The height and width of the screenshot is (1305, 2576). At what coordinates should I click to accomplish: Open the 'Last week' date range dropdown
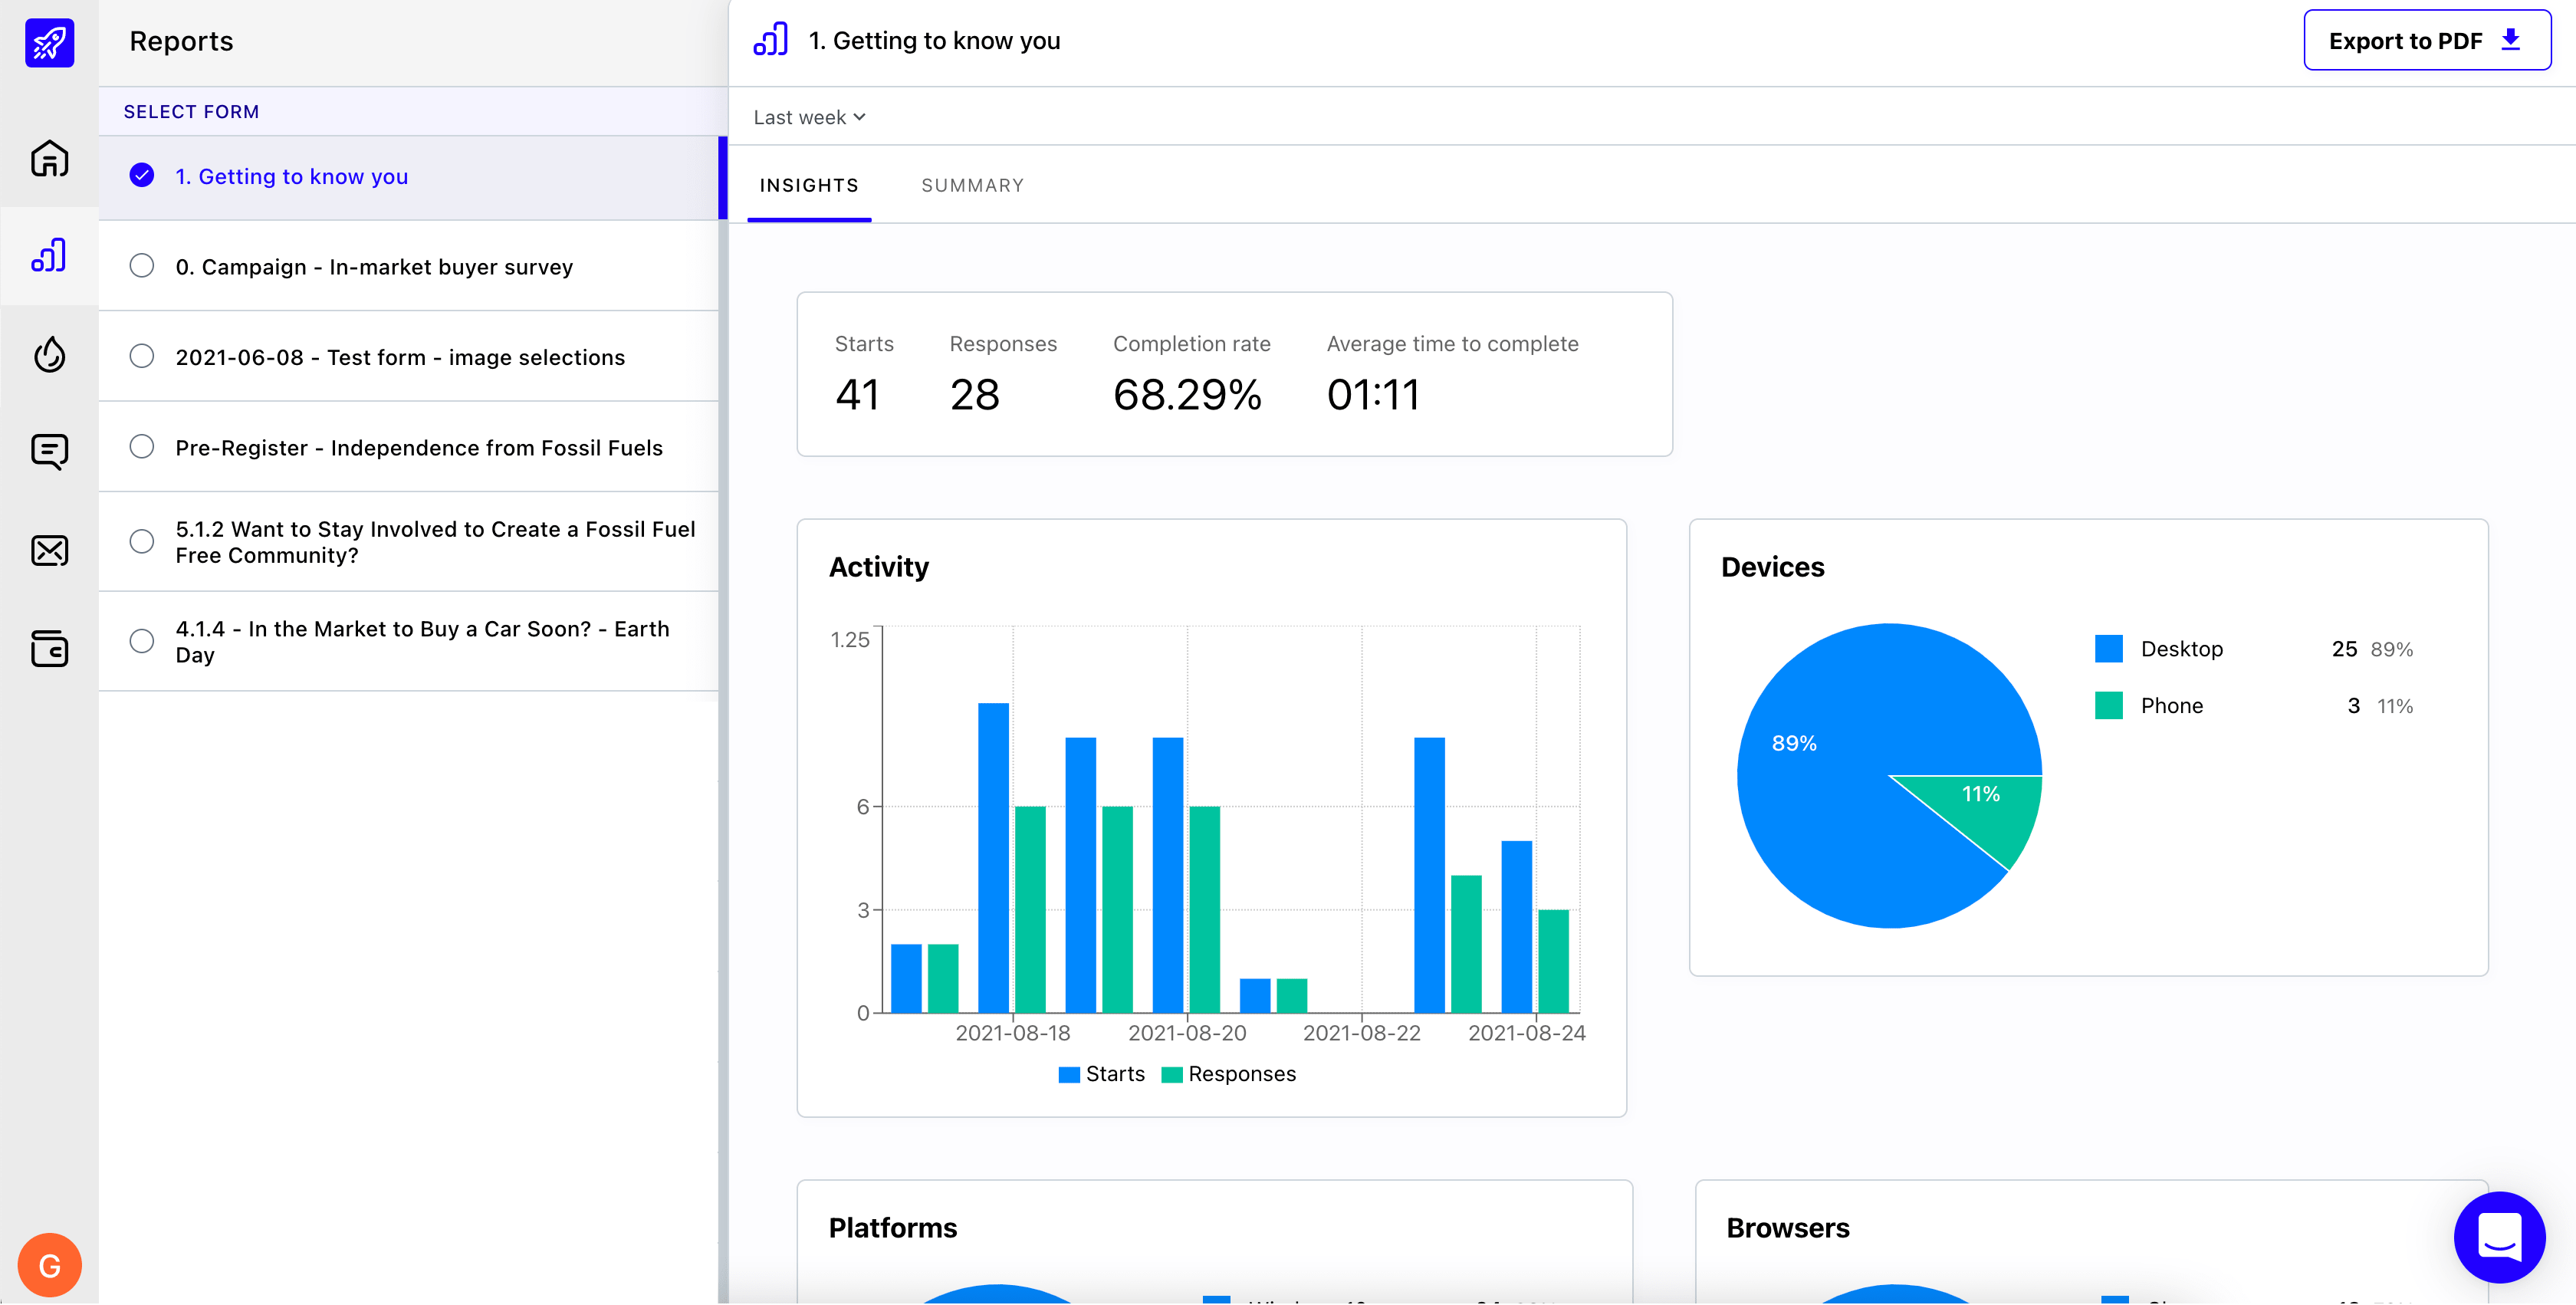coord(808,117)
